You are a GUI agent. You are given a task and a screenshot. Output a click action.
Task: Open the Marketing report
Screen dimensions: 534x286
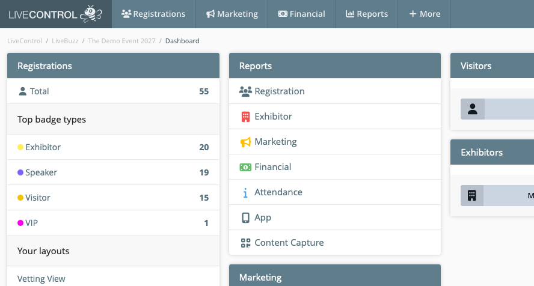tap(335, 141)
